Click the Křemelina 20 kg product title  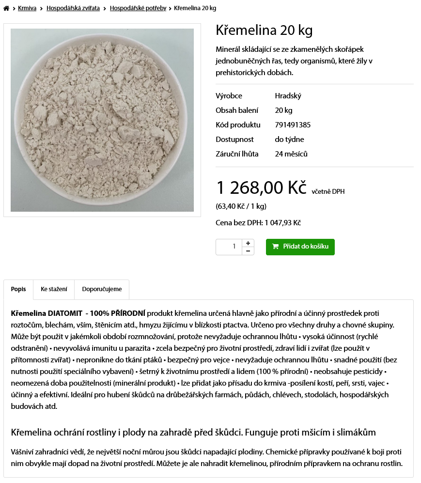point(264,31)
